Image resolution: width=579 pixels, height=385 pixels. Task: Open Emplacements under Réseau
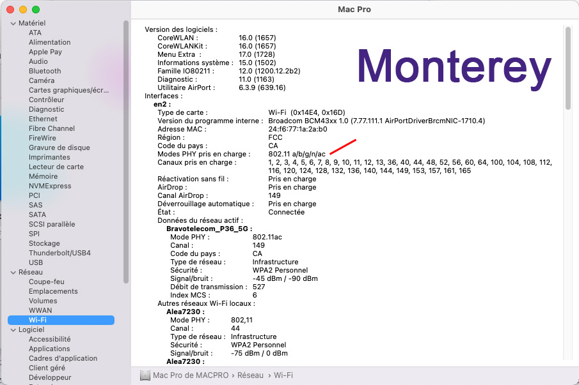click(53, 291)
